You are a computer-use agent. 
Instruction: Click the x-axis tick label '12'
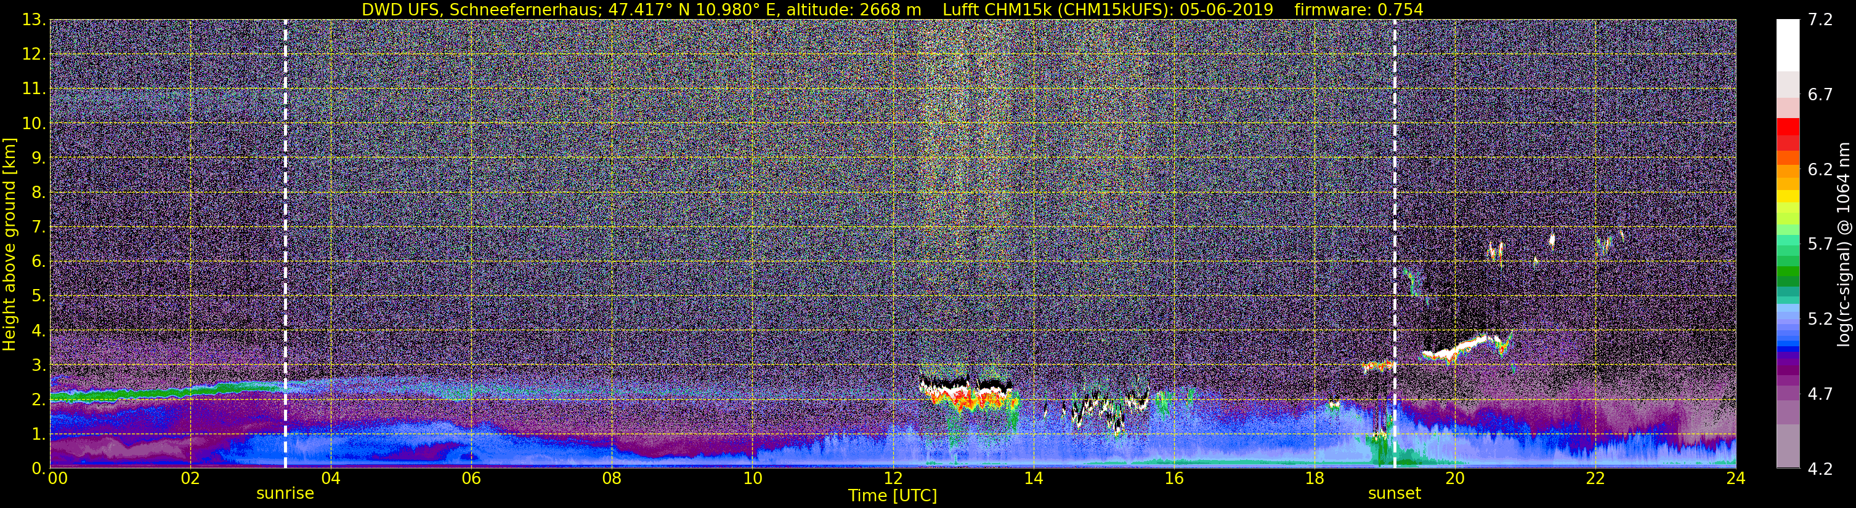(892, 479)
